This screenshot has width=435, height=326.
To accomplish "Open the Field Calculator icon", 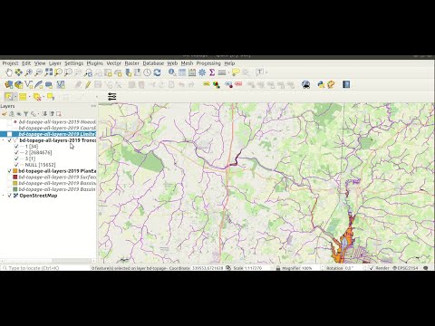I will (x=192, y=72).
